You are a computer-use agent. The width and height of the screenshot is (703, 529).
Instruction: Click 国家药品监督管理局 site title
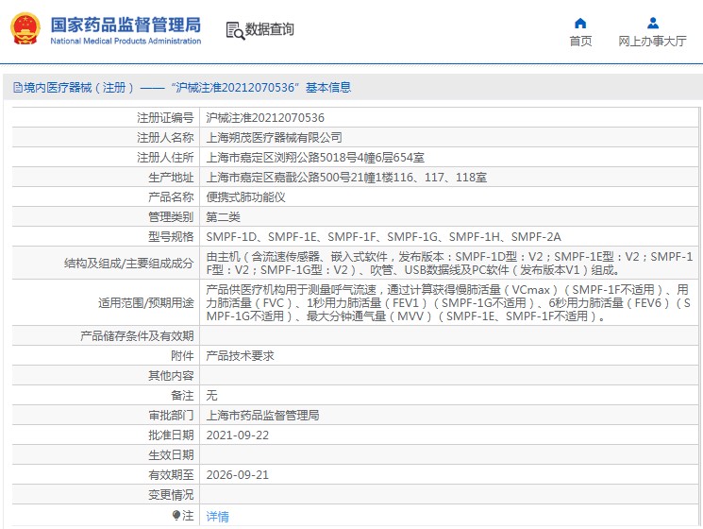click(126, 25)
